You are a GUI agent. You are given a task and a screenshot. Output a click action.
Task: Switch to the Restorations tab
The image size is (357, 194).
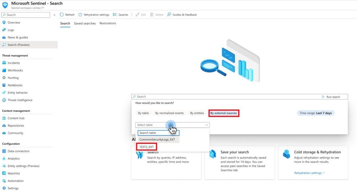click(108, 23)
